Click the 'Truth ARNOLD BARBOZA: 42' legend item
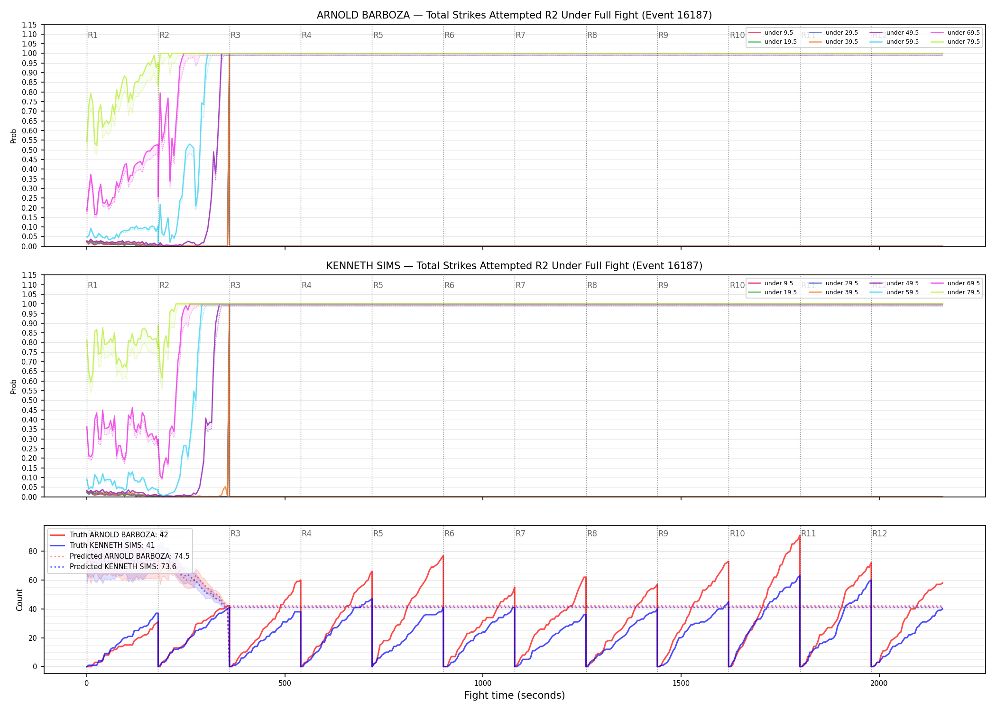The image size is (996, 712). pos(109,534)
